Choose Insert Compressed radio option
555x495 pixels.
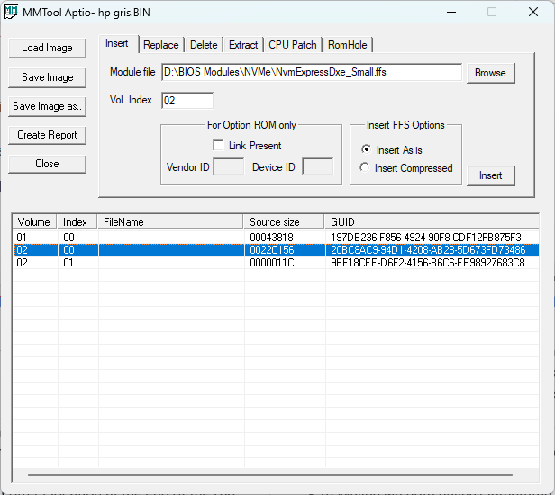click(365, 168)
